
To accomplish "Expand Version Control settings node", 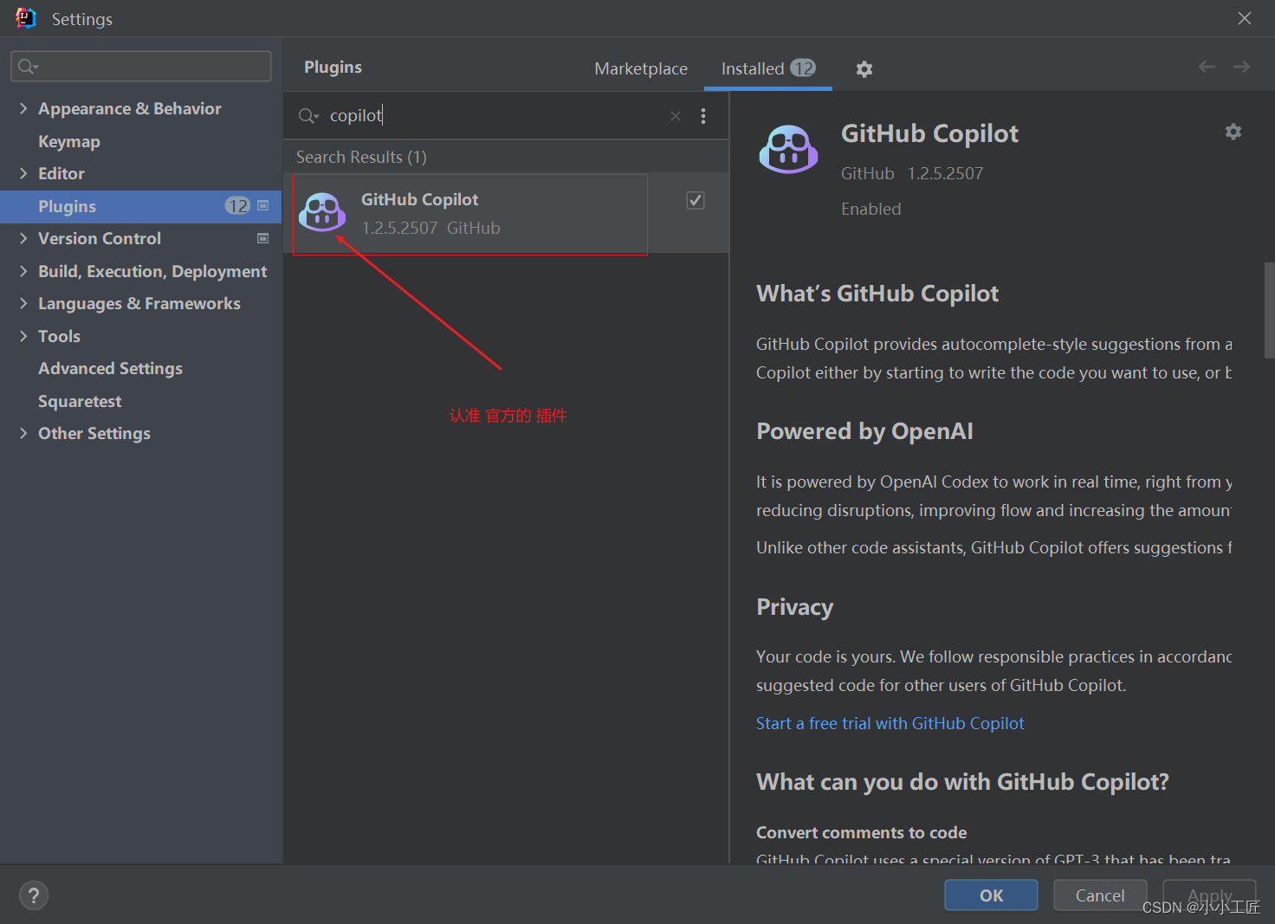I will (x=23, y=238).
